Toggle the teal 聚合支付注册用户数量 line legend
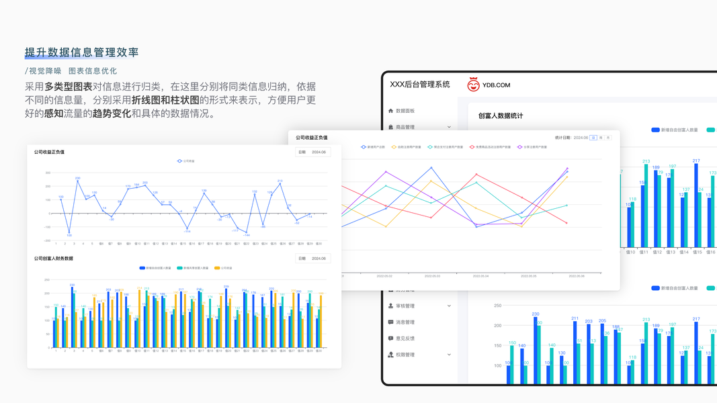This screenshot has height=403, width=717. (x=445, y=147)
